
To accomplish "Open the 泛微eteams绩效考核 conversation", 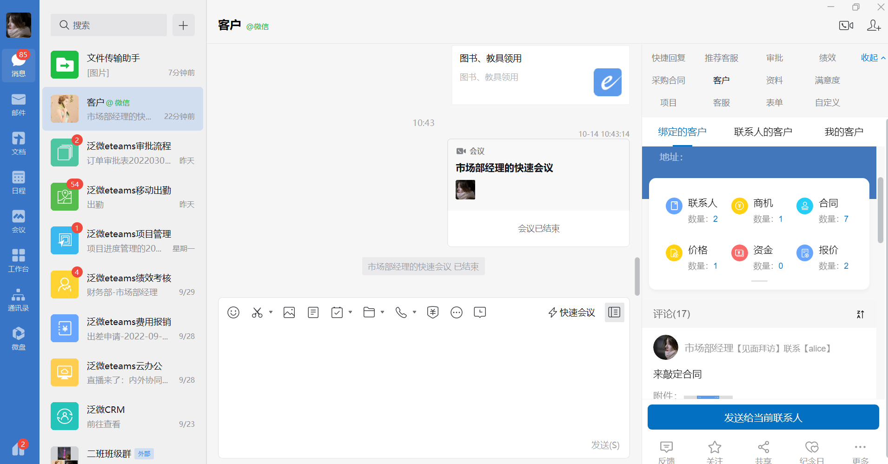I will (x=123, y=285).
